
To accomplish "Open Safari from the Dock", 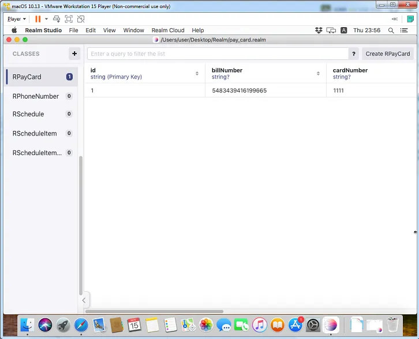I will (x=81, y=325).
